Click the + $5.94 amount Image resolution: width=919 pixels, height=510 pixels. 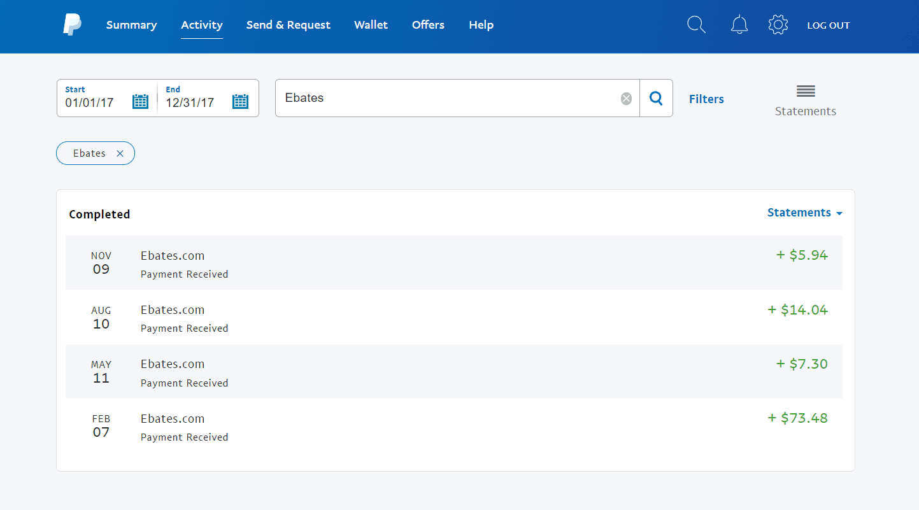click(x=802, y=255)
